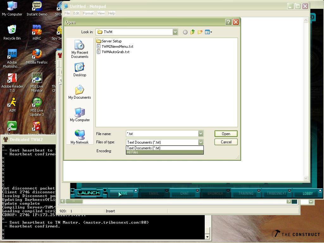Open Mozilla Firefox from the desktop
Image resolution: width=324 pixels, height=243 pixels.
tap(37, 57)
